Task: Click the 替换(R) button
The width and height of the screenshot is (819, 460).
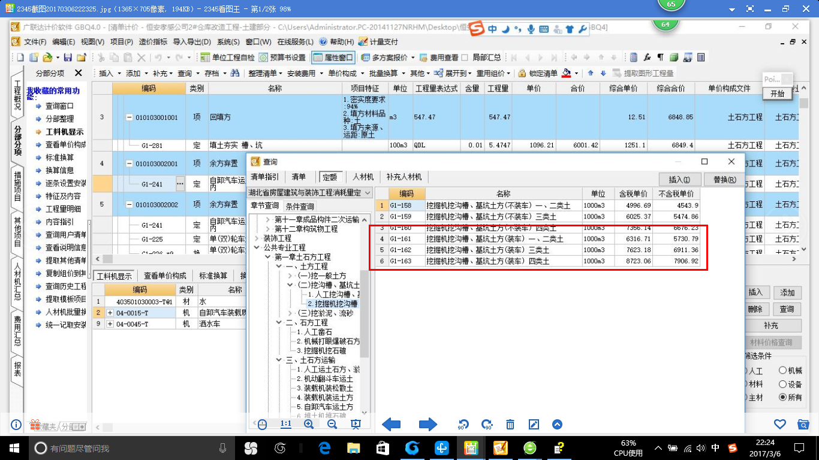Action: [x=724, y=180]
